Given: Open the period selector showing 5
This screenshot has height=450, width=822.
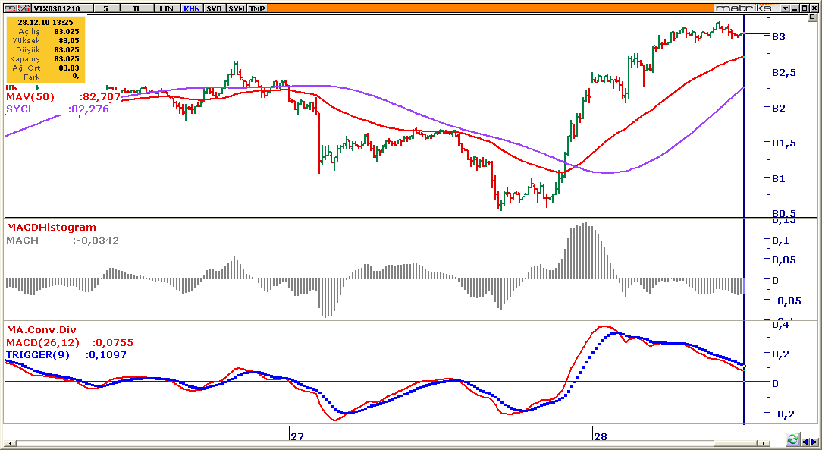Looking at the screenshot, I should tap(106, 8).
